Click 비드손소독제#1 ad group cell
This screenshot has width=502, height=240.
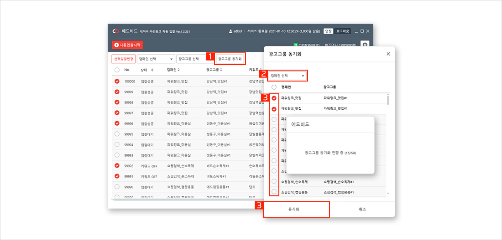tap(217, 165)
